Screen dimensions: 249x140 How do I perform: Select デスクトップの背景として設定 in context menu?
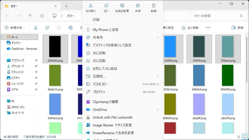point(123,45)
